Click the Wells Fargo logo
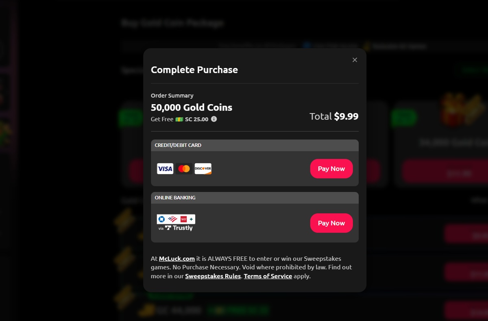This screenshot has width=488, height=321. click(x=183, y=219)
